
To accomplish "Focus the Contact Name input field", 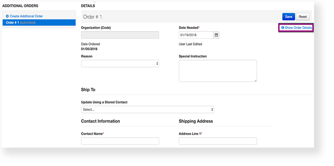I will (120, 141).
